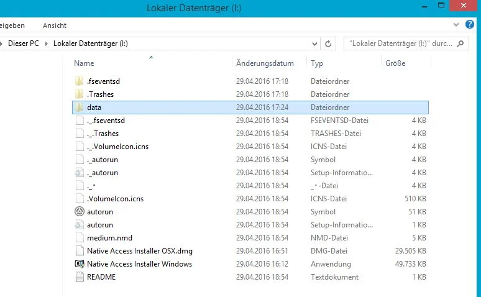Sort by the Typ column header

click(x=317, y=63)
